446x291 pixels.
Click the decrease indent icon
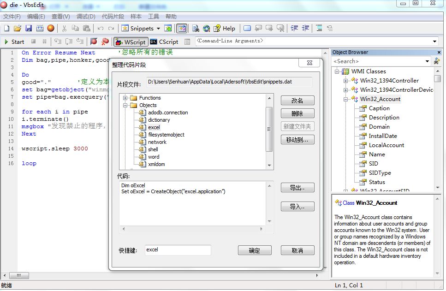click(x=294, y=28)
